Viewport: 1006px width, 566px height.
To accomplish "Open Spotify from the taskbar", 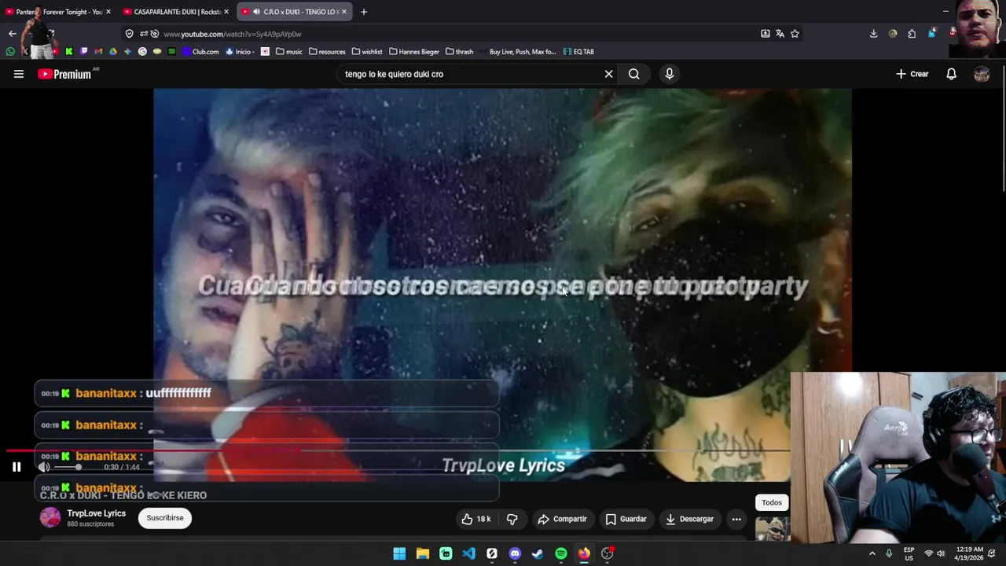I will point(561,553).
